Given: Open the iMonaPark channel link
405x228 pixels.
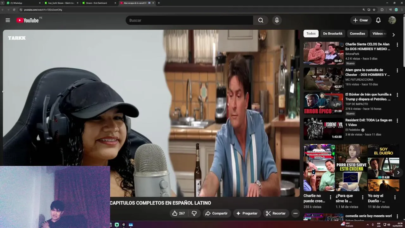Looking at the screenshot, I should [x=352, y=54].
